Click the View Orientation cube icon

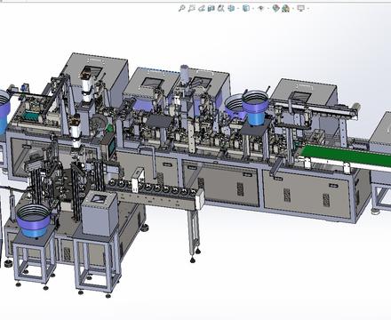pyautogui.click(x=231, y=8)
